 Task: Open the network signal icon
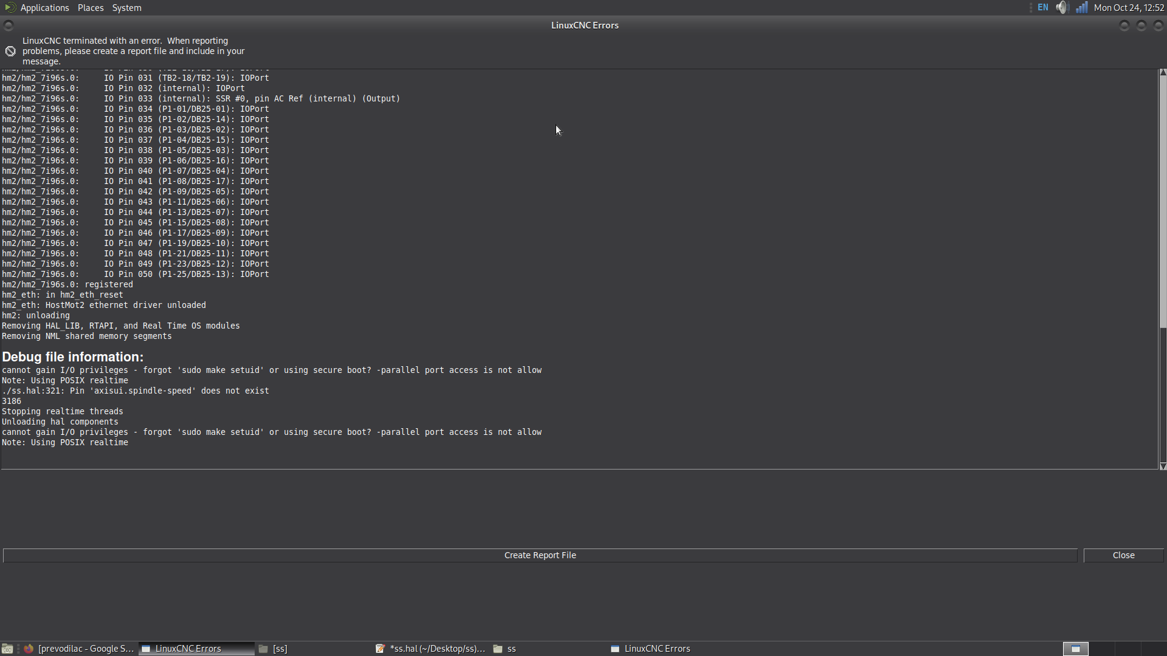click(1082, 8)
